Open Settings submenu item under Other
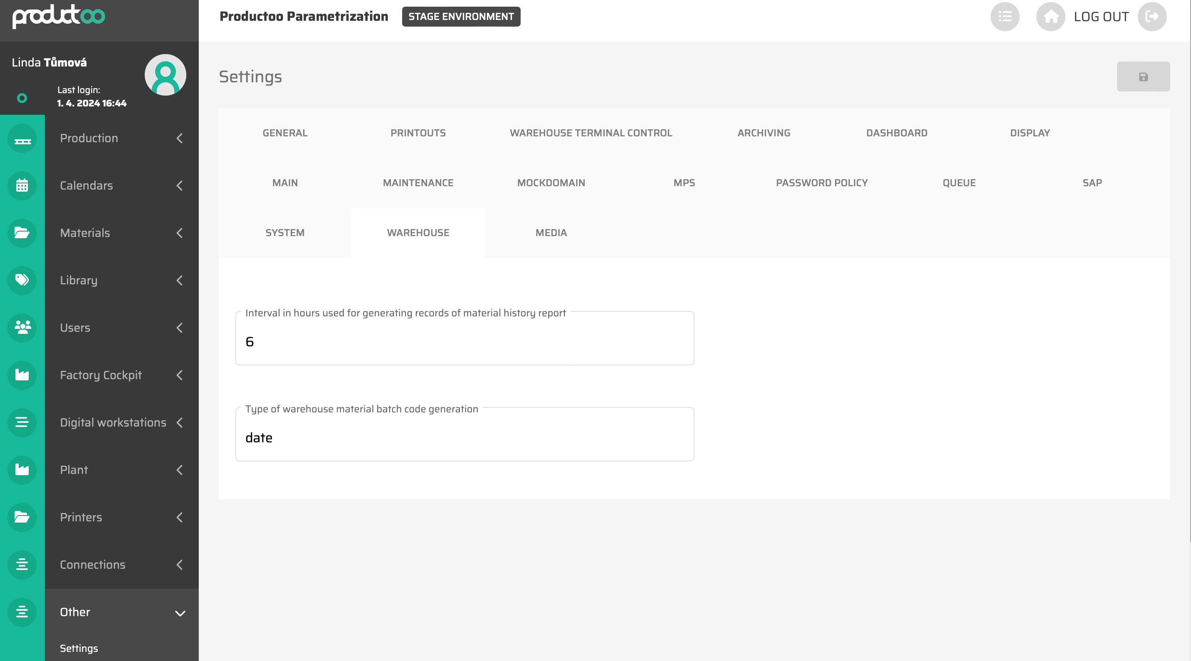1191x661 pixels. pos(79,648)
